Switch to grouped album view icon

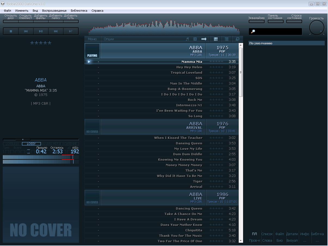216,39
